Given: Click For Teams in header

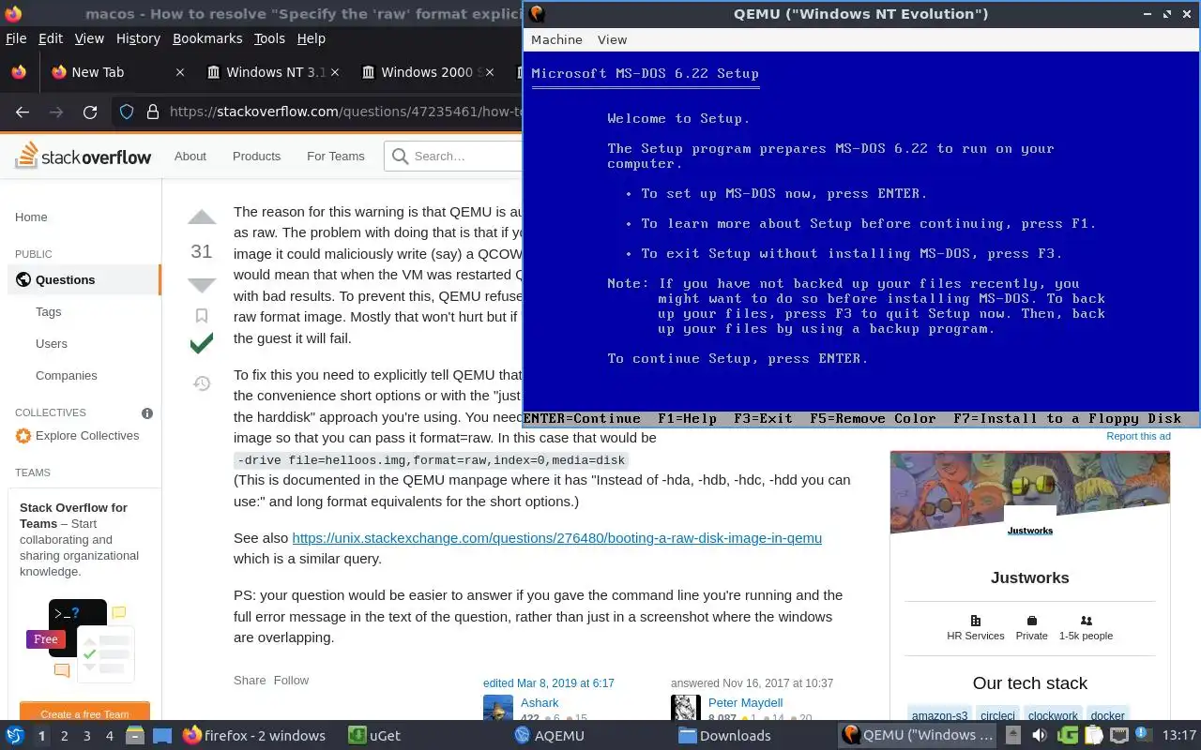Looking at the screenshot, I should click(336, 157).
